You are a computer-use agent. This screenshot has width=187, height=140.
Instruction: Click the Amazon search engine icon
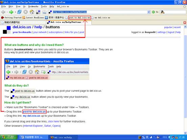tap(162, 12)
